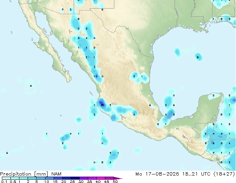
Task: Click the 15–20 mm legend swatch
Action: pos(58,178)
